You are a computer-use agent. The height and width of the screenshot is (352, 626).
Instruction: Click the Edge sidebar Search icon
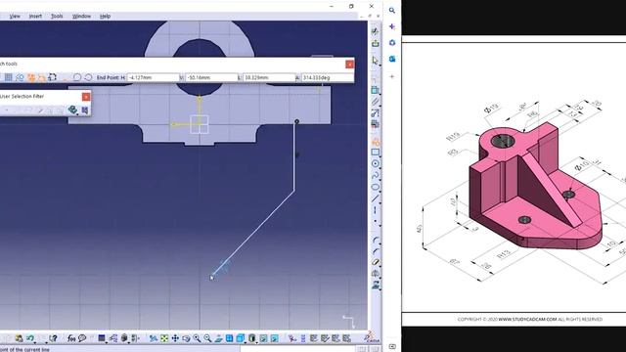[392, 11]
